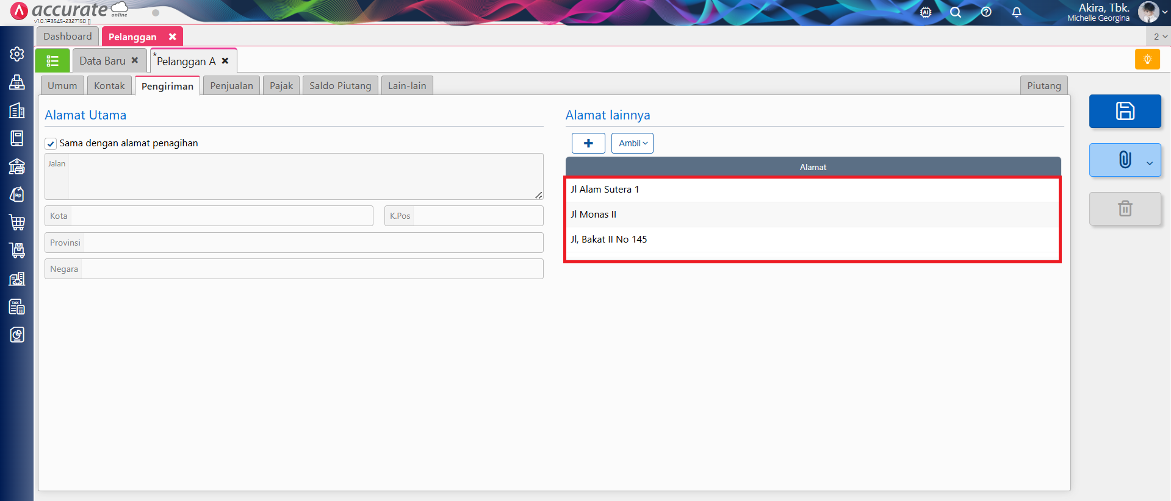Close the Pelanggan A tab

(225, 61)
